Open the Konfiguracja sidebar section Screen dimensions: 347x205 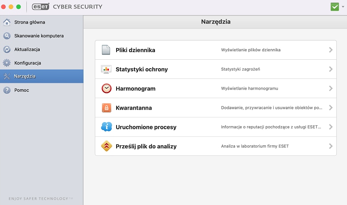pos(28,63)
